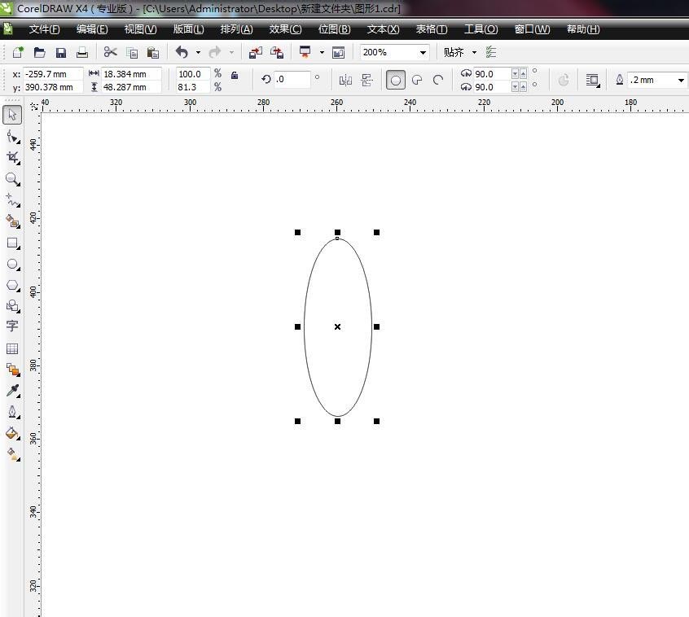689x617 pixels.
Task: Switch shape to Pie mode
Action: [x=417, y=80]
